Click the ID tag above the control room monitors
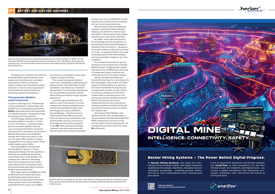This screenshot has width=275, height=194. [237, 105]
